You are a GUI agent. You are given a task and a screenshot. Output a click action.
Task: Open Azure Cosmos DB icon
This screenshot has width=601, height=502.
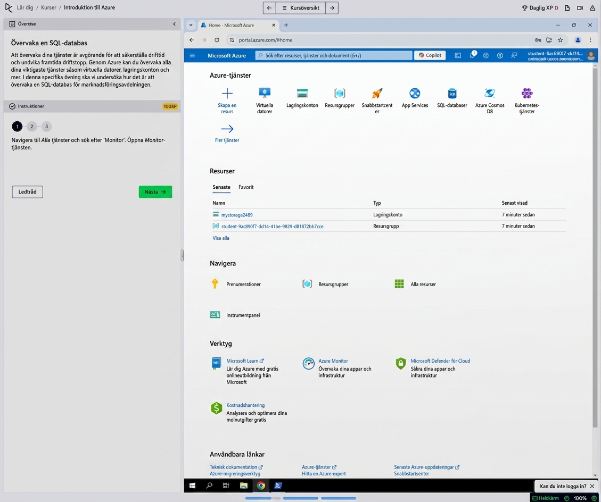[x=489, y=93]
